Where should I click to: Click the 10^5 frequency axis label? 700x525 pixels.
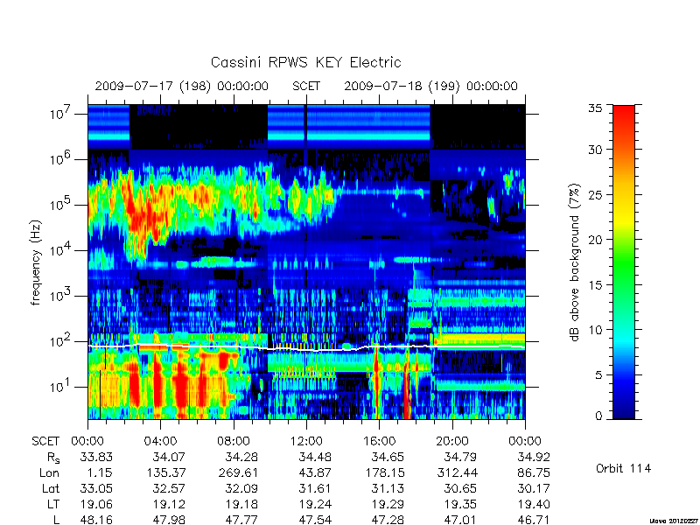pyautogui.click(x=59, y=204)
